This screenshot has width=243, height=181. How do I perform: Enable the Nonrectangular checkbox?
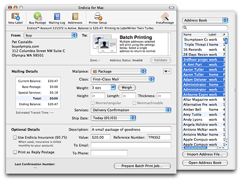click(x=93, y=103)
